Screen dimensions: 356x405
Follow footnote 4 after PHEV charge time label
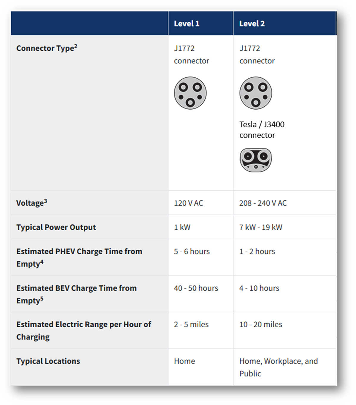pyautogui.click(x=42, y=262)
